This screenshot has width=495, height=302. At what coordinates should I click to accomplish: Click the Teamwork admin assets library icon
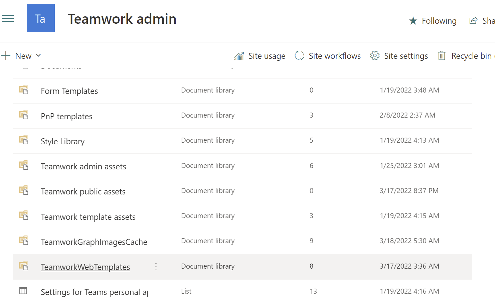23,165
